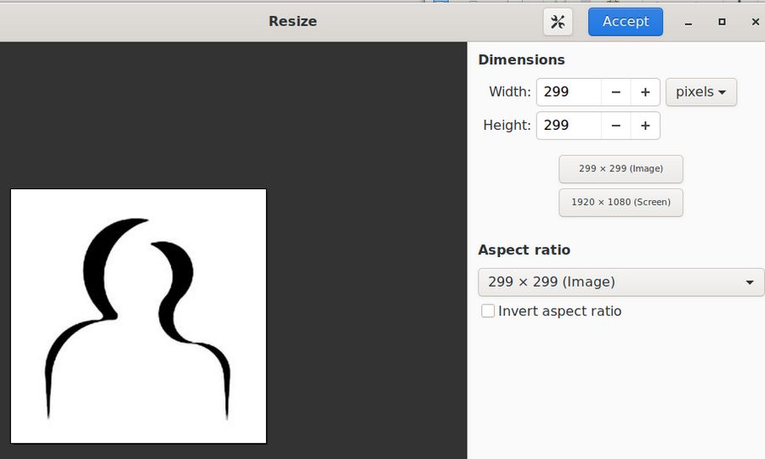Screen dimensions: 765x459
Task: Focus the Height input field
Action: click(x=569, y=126)
